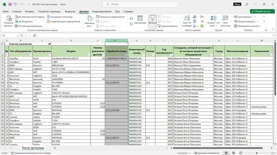Click the formula bar input
The image size is (277, 155).
[155, 35]
